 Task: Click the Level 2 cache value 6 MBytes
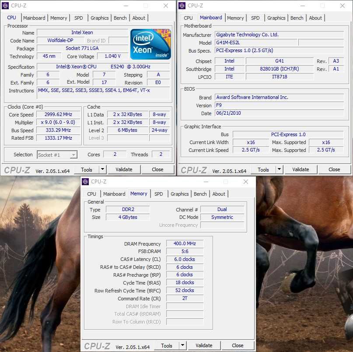click(x=128, y=130)
